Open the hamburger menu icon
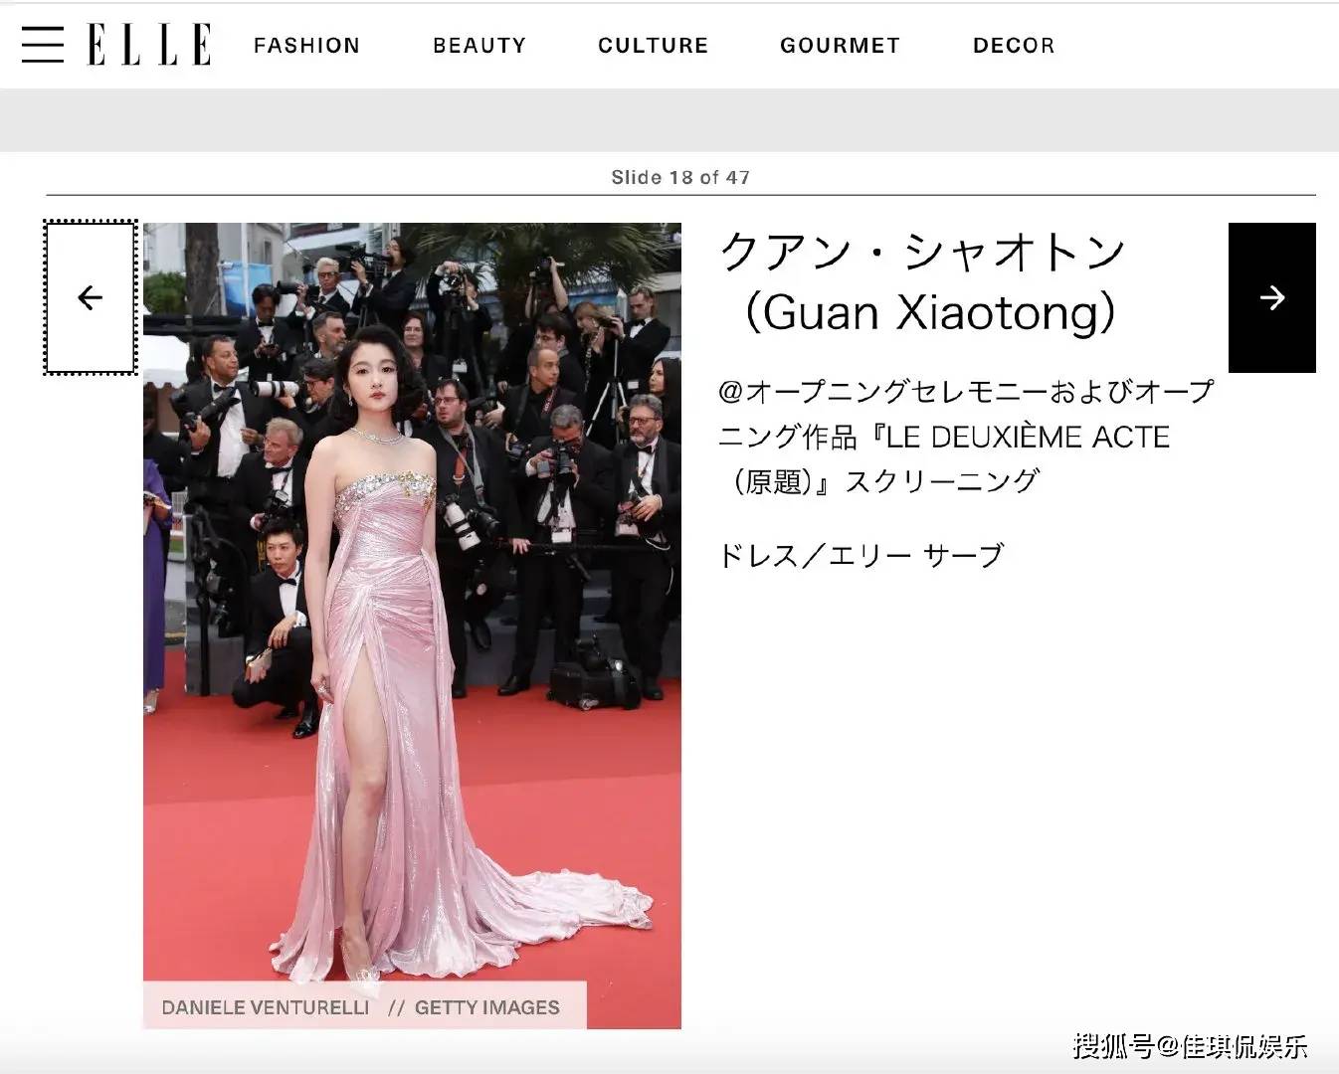Screen dimensions: 1339x1074 [x=42, y=44]
